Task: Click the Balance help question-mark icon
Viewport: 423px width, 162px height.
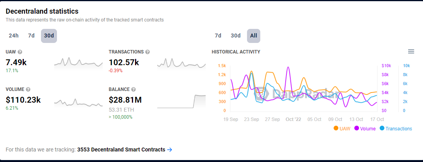Action: pos(133,89)
